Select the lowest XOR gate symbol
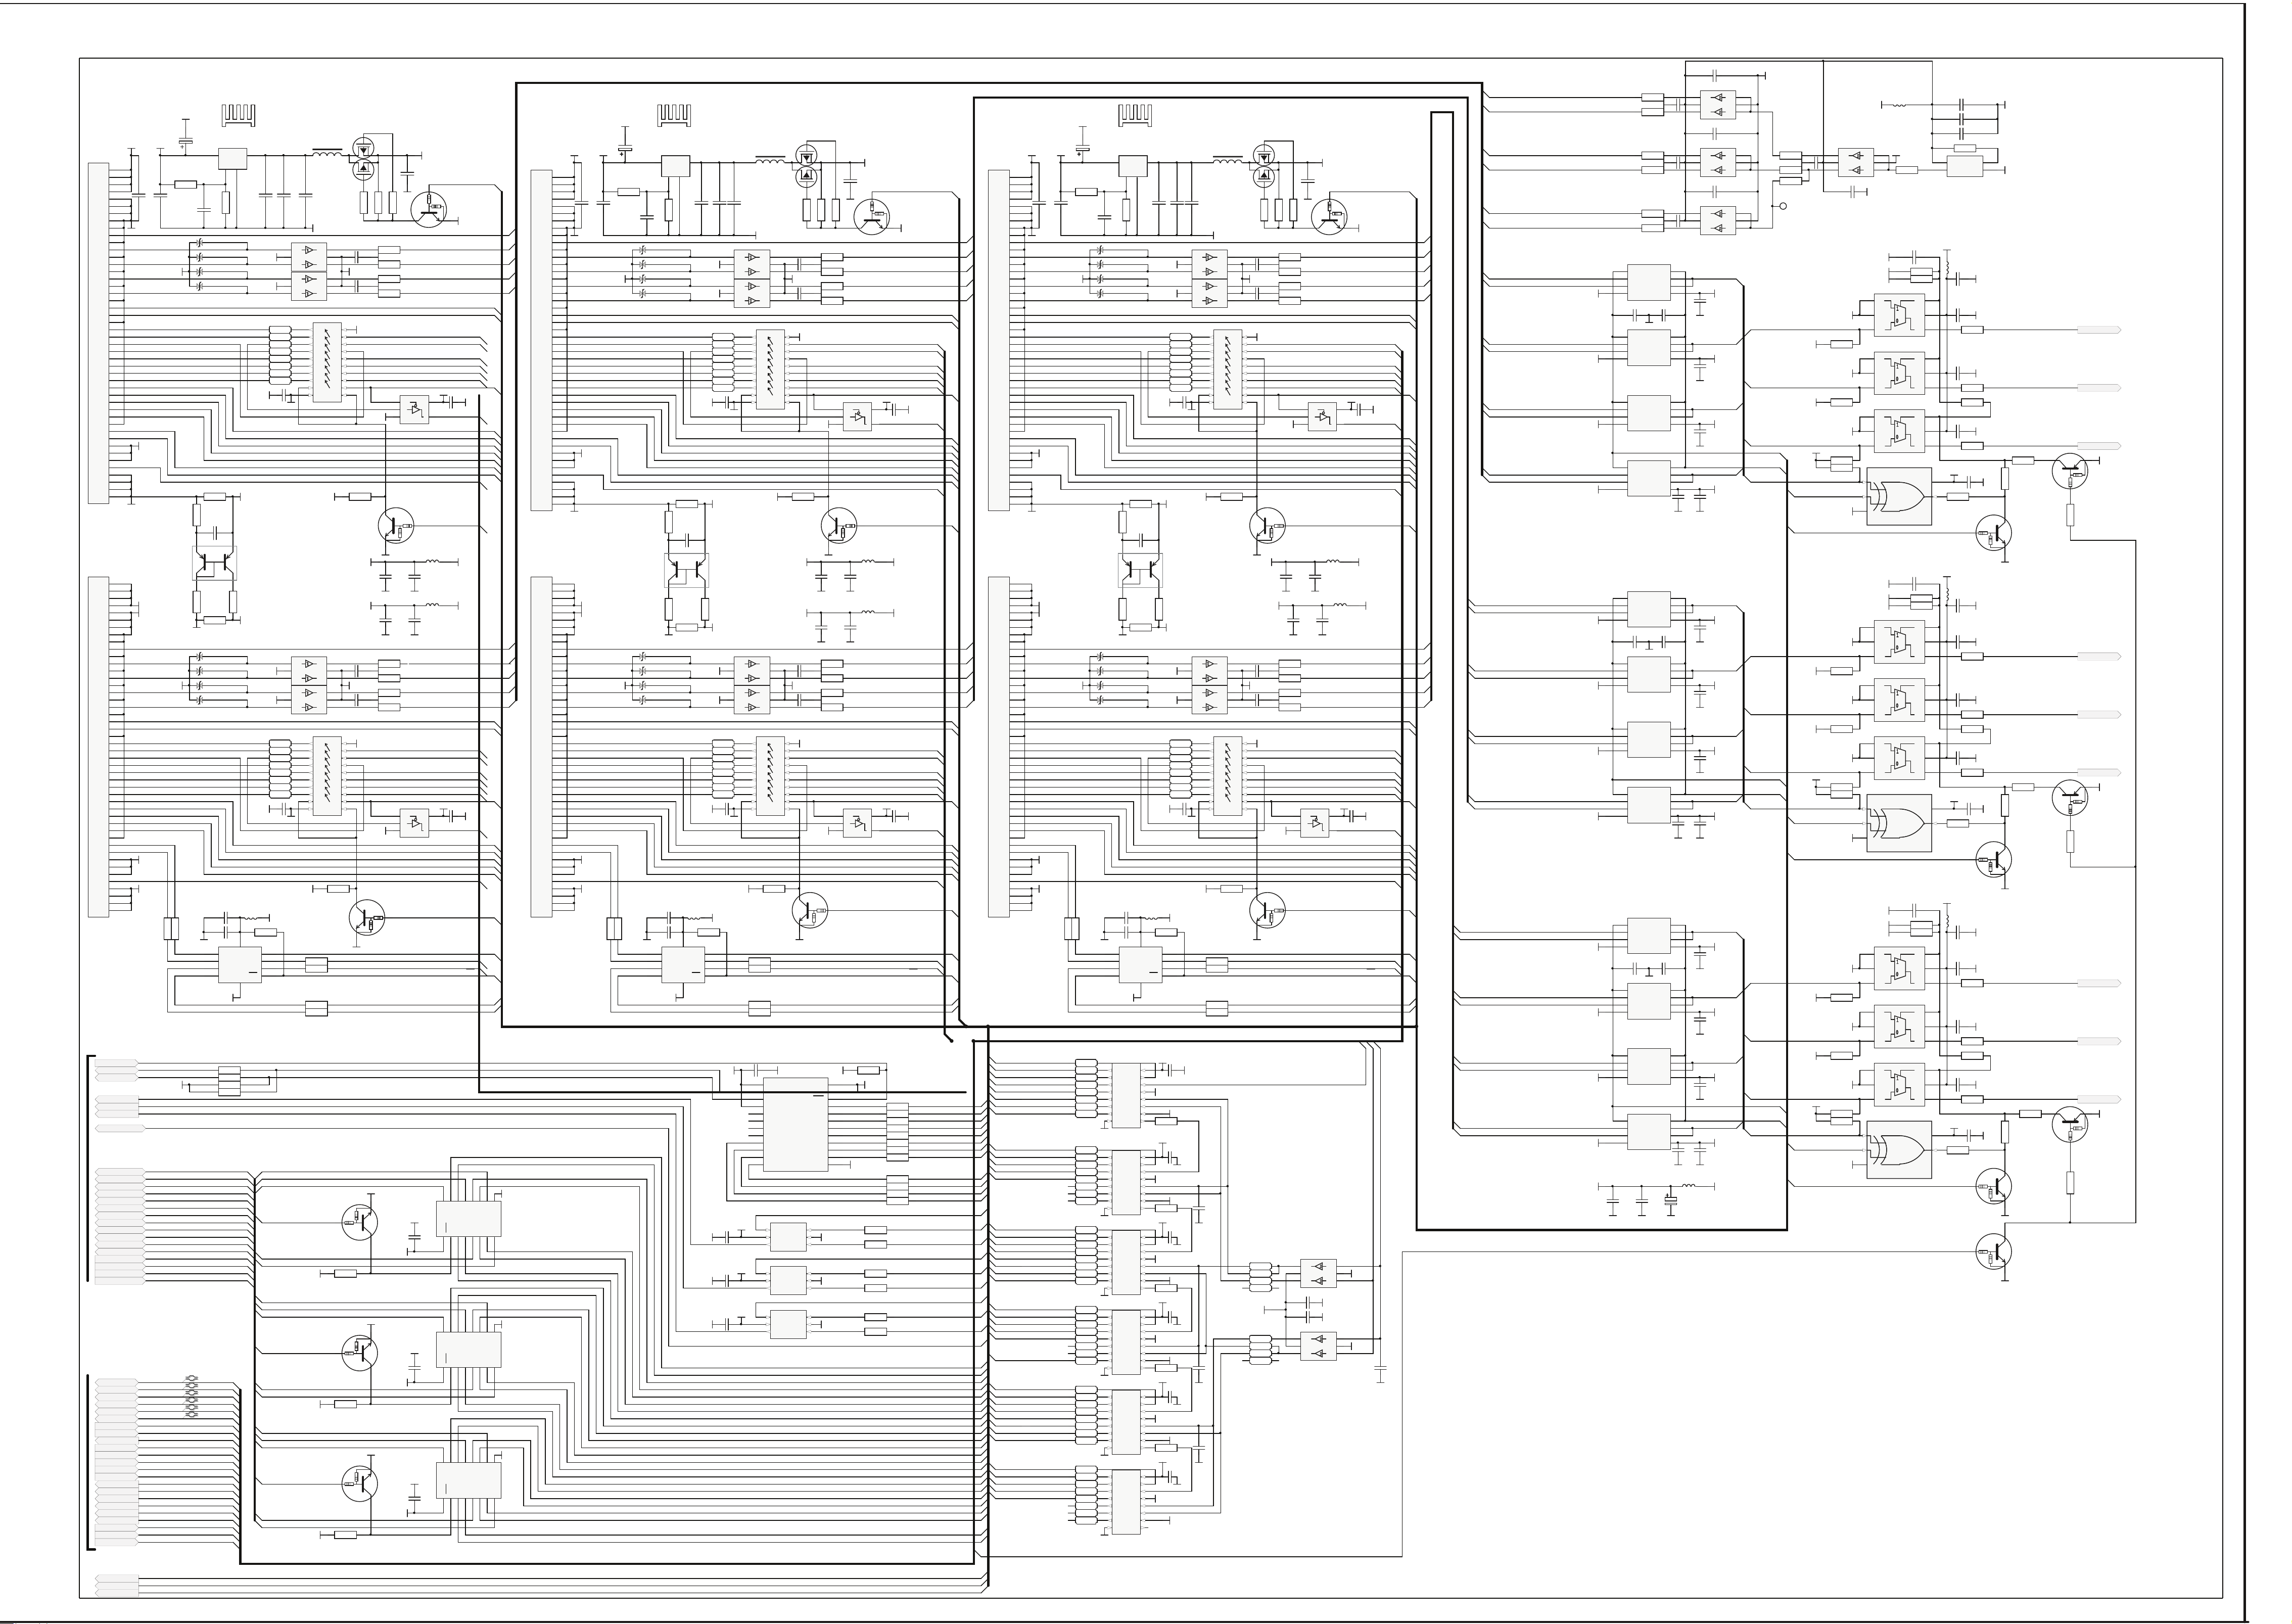Screen dimensions: 2292x1624 click(1898, 1150)
